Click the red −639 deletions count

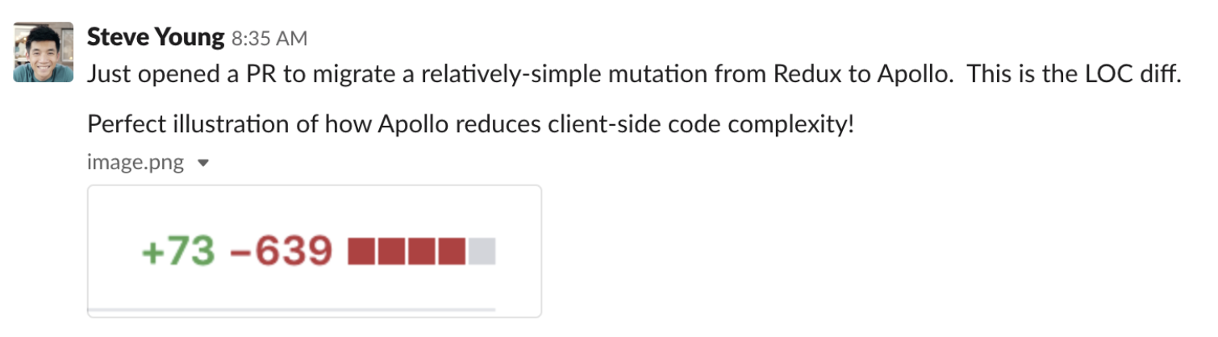point(281,252)
